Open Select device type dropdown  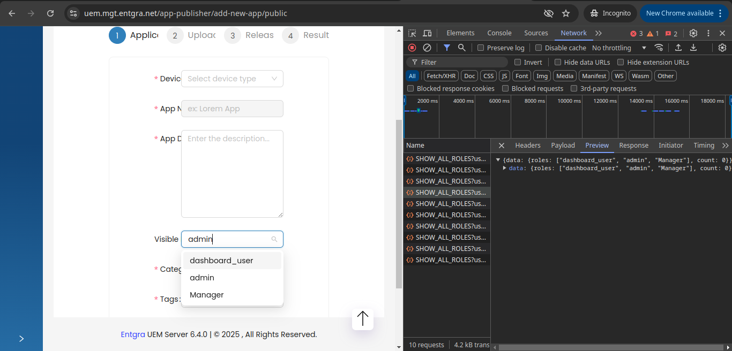tap(232, 79)
